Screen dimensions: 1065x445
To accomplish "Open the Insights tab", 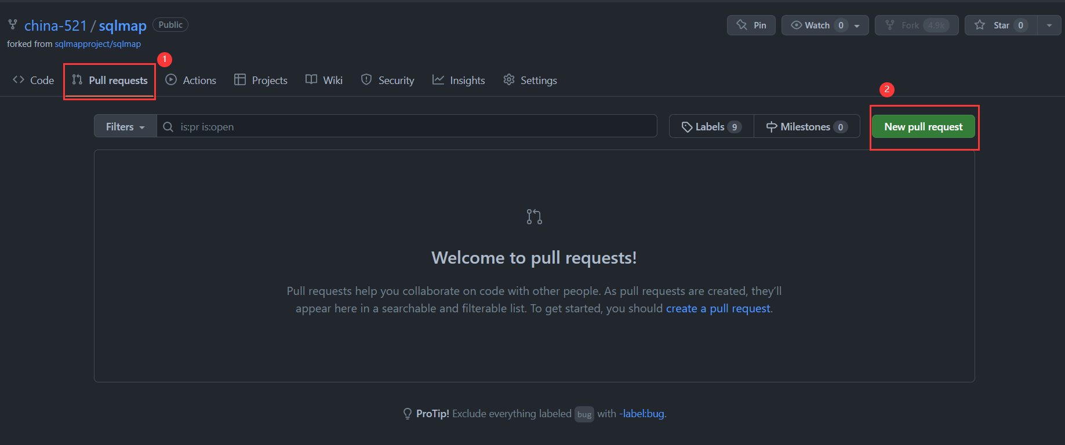I will 459,80.
